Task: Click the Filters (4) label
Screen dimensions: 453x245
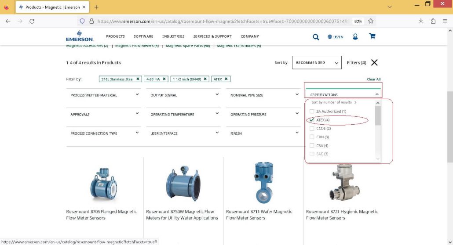Action: point(357,62)
